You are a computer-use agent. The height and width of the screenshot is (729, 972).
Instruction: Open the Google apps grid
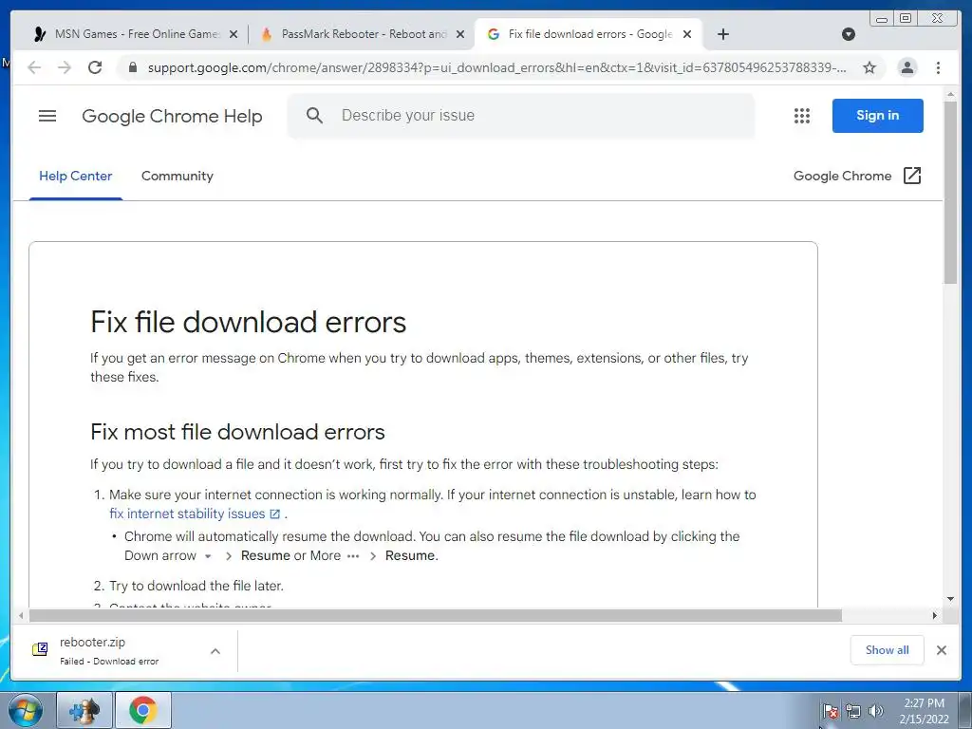[802, 116]
